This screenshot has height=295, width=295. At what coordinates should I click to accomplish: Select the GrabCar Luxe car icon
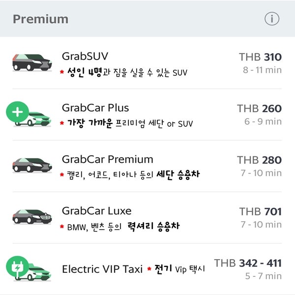tap(32, 217)
